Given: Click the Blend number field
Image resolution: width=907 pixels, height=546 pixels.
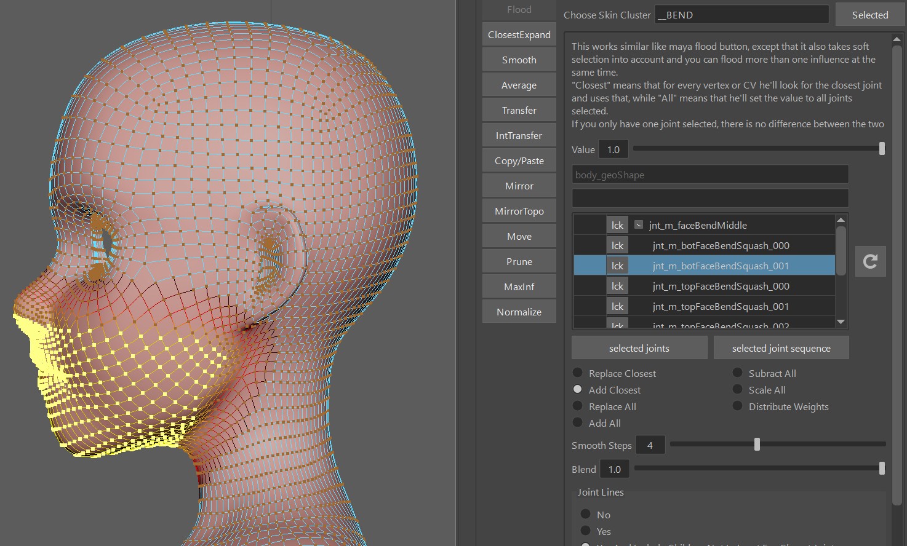Looking at the screenshot, I should [615, 469].
